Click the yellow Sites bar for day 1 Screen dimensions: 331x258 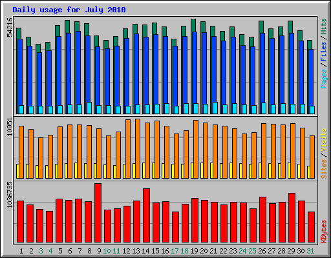tap(17, 171)
